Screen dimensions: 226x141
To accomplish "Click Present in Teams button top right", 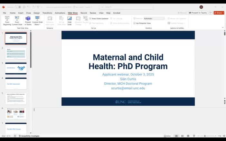I will [x=198, y=13].
